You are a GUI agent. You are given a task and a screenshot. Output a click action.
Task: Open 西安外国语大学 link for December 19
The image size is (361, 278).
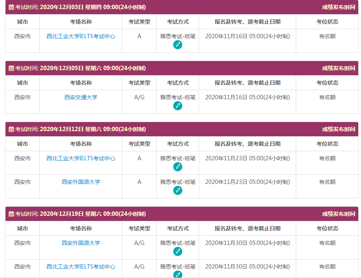[x=81, y=243]
